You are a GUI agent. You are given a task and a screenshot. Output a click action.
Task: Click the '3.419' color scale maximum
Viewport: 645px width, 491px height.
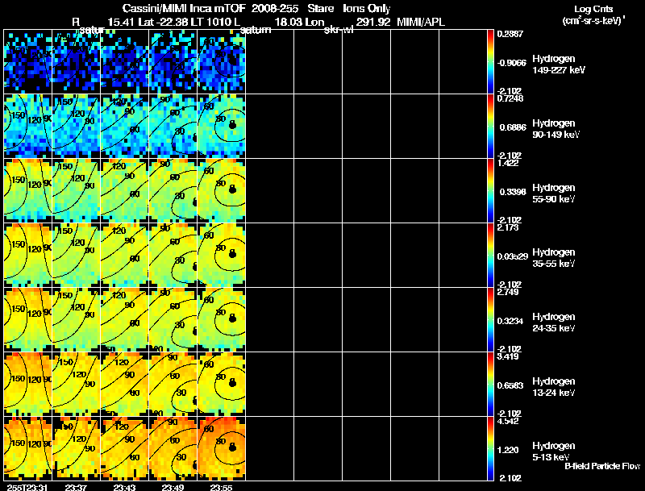click(508, 356)
